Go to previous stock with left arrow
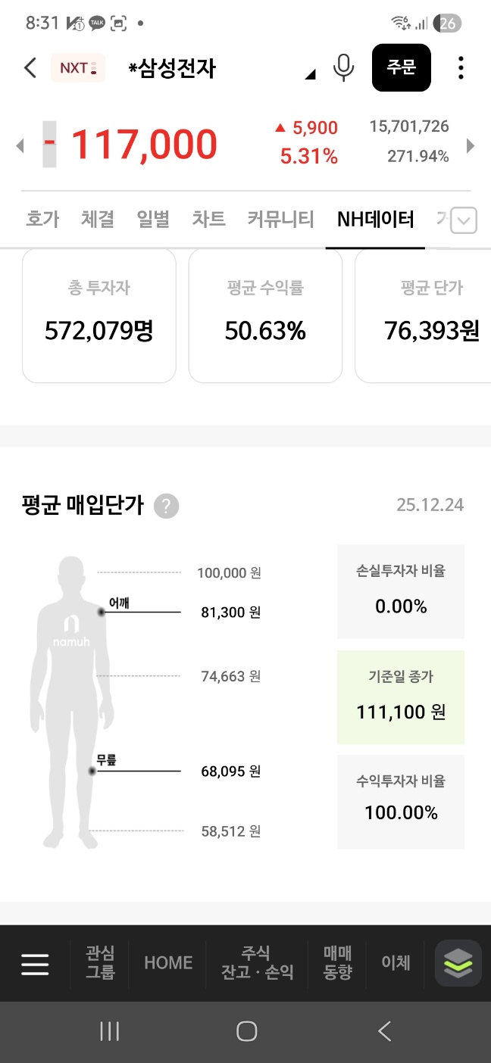The height and width of the screenshot is (1063, 491). [x=20, y=145]
